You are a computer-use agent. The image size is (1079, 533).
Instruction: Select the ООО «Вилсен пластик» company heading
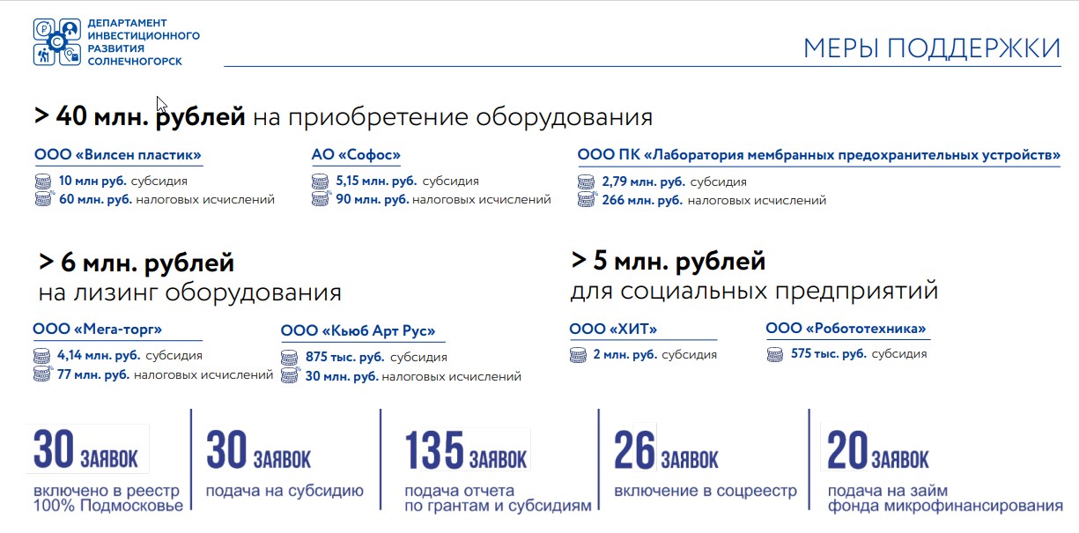click(118, 155)
